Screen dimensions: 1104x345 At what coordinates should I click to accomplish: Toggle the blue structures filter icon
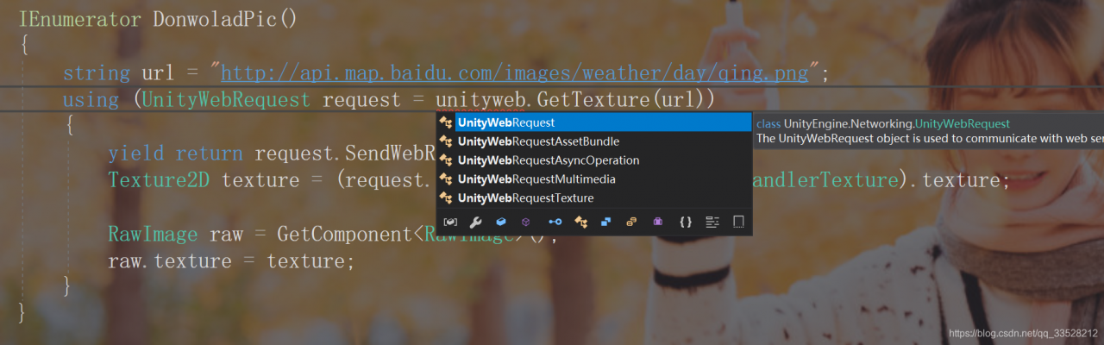pos(606,222)
